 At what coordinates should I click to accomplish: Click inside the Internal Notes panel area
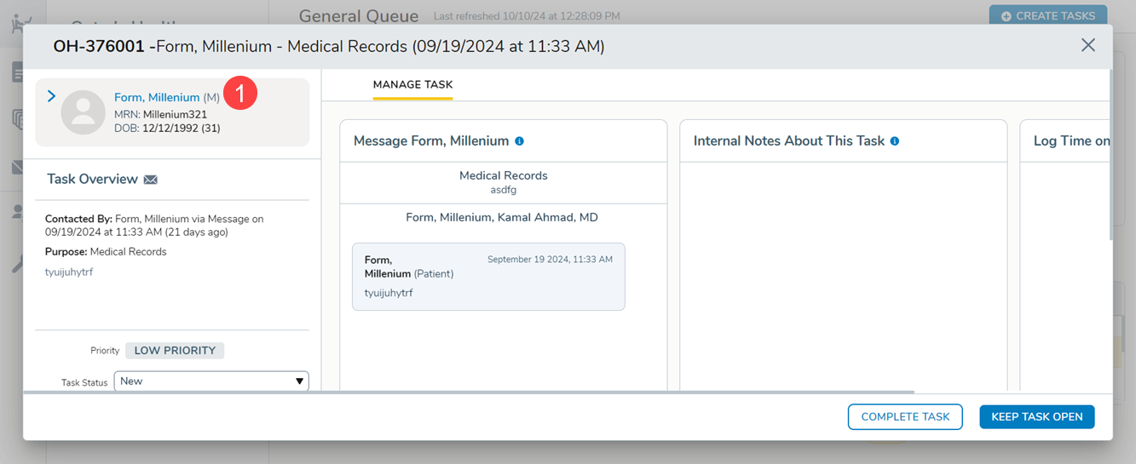tap(843, 272)
